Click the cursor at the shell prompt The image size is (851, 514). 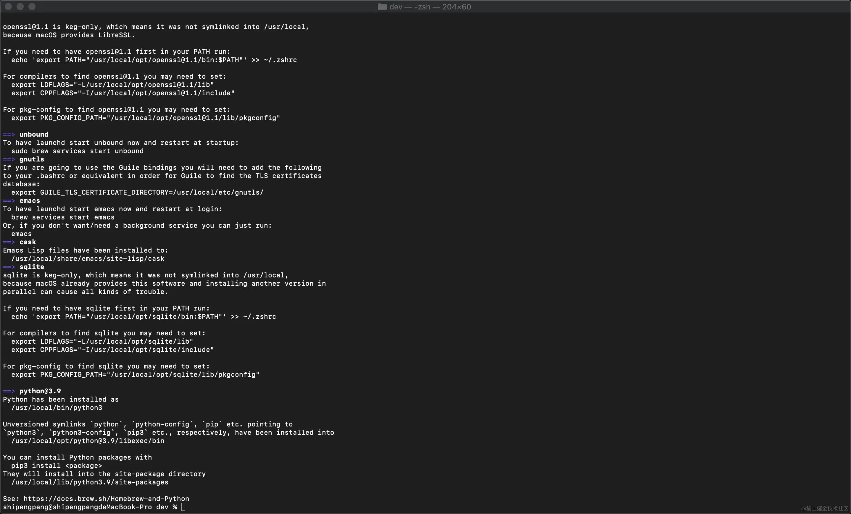click(183, 507)
